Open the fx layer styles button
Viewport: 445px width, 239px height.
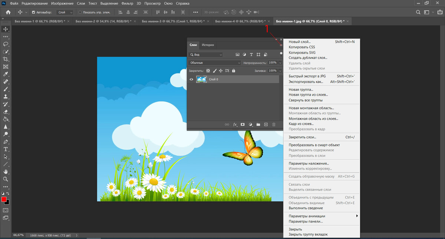[x=235, y=125]
